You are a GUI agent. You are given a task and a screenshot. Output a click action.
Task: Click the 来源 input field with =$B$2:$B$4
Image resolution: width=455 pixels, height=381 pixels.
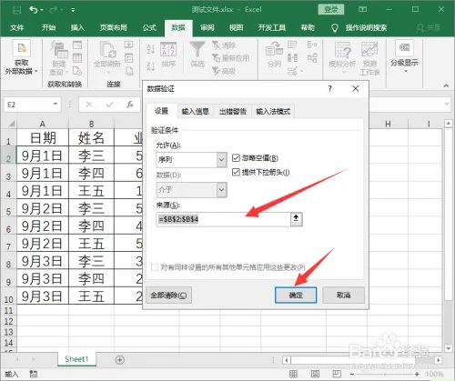pos(224,219)
